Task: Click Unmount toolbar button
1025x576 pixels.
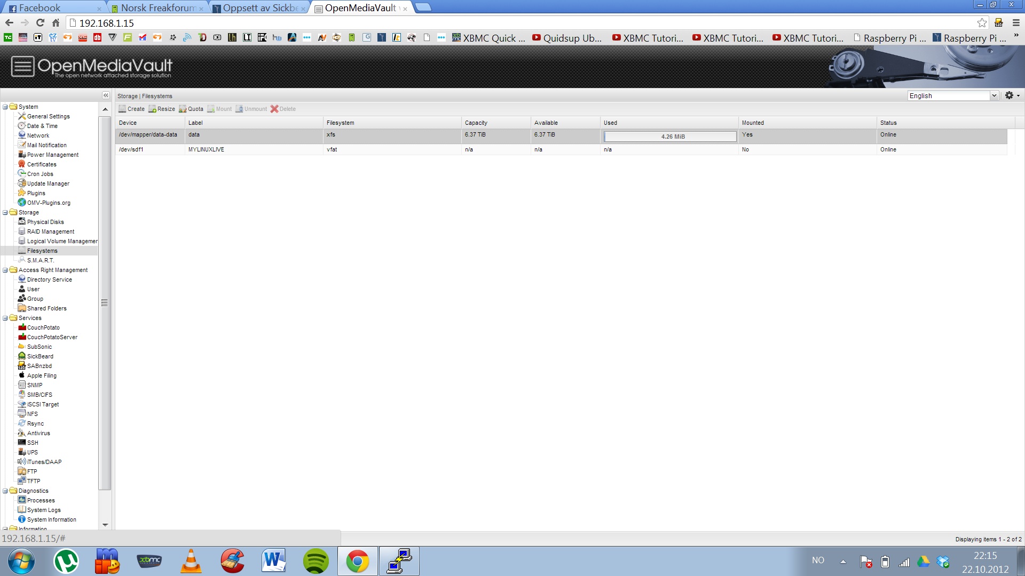Action: click(251, 109)
